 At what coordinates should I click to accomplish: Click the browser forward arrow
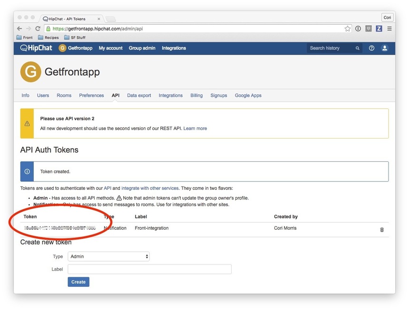pos(29,28)
